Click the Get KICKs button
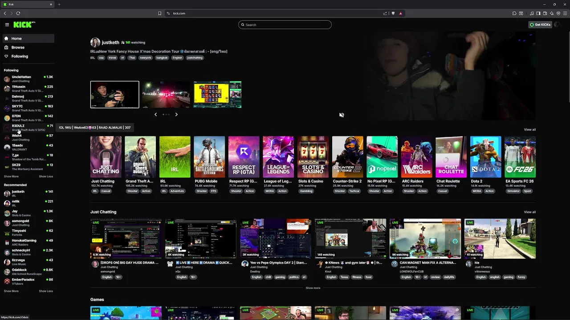570x320 pixels. tap(540, 25)
